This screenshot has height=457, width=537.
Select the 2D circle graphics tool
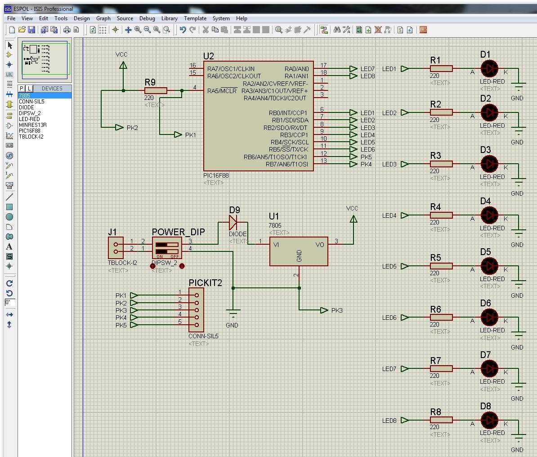pos(9,217)
